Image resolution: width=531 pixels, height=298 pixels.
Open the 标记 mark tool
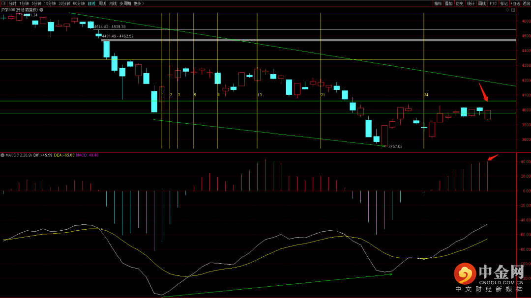[x=504, y=3]
